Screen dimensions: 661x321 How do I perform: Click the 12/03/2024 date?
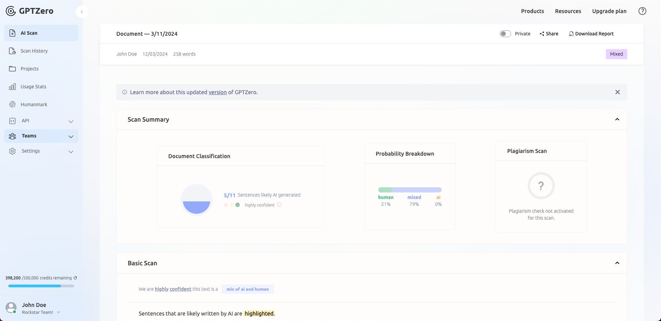coord(155,54)
